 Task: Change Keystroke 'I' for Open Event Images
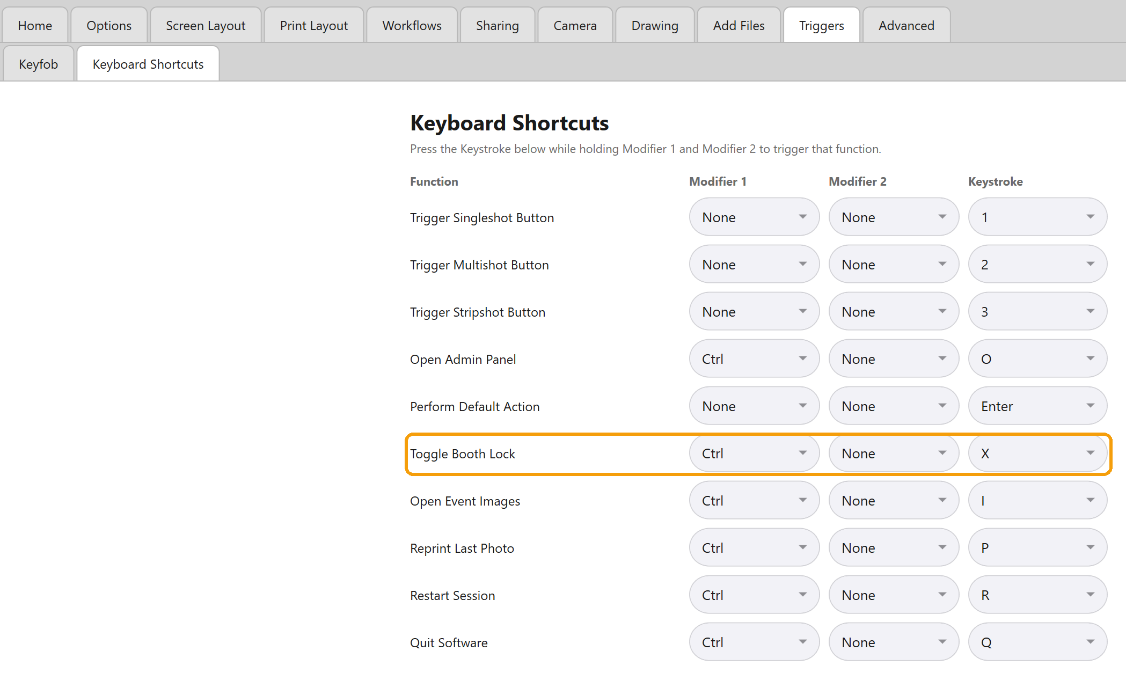(x=1037, y=500)
